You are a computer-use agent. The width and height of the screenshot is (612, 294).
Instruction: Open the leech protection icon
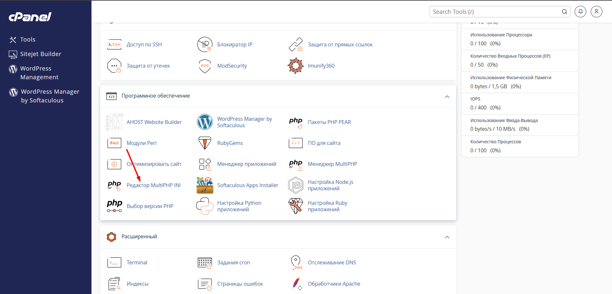click(114, 66)
